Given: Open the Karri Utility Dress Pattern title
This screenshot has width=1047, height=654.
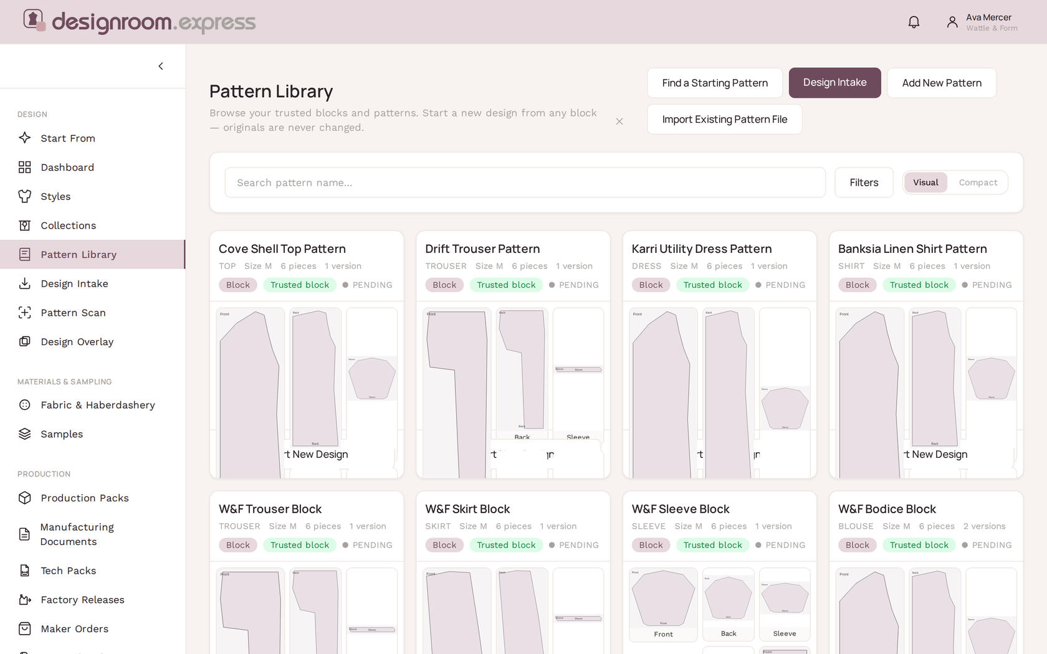Looking at the screenshot, I should coord(701,249).
